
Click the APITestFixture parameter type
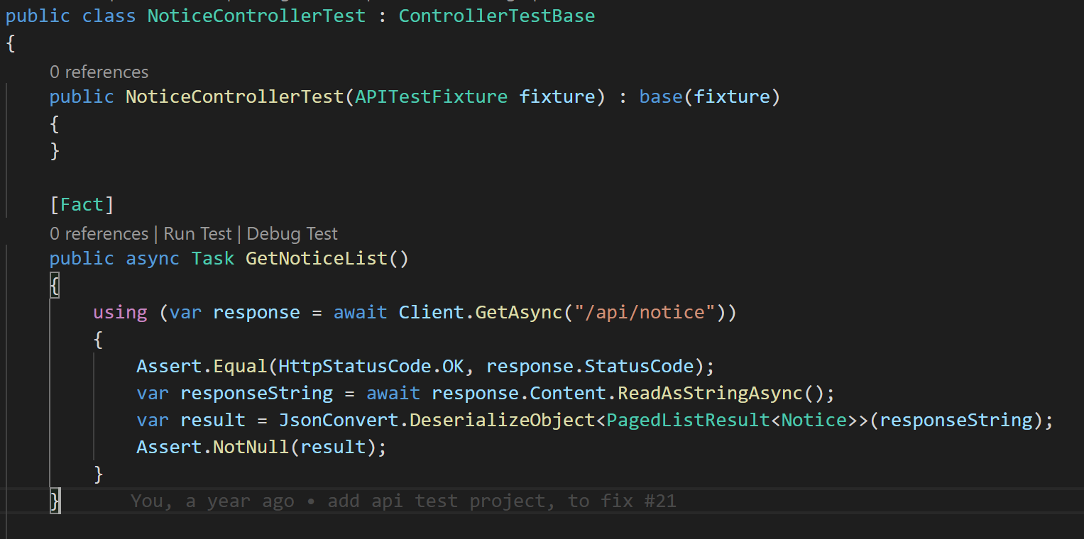click(x=432, y=96)
